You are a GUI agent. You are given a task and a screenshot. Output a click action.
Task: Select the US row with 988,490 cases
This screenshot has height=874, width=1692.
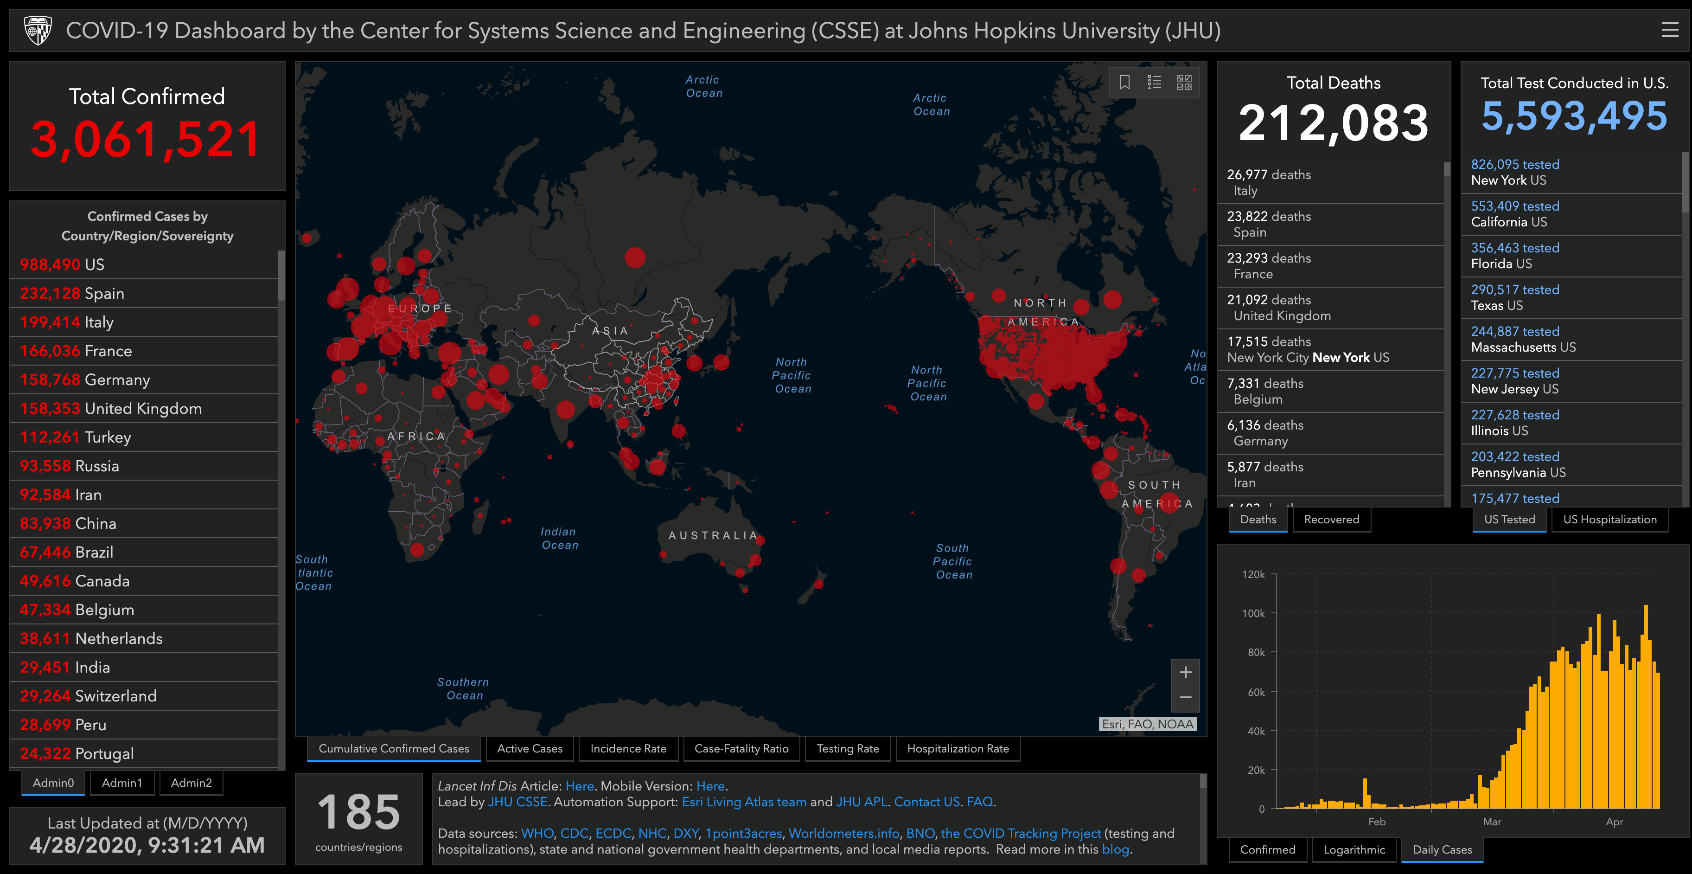[145, 264]
